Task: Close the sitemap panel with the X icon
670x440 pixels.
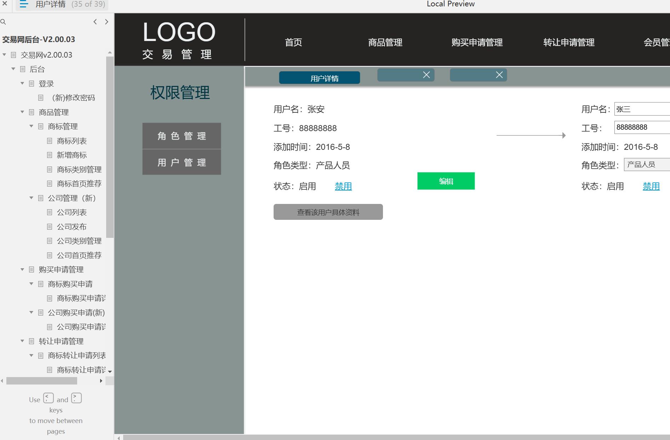Action: [x=5, y=4]
